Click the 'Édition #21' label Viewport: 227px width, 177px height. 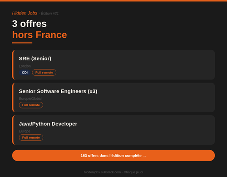[50, 14]
